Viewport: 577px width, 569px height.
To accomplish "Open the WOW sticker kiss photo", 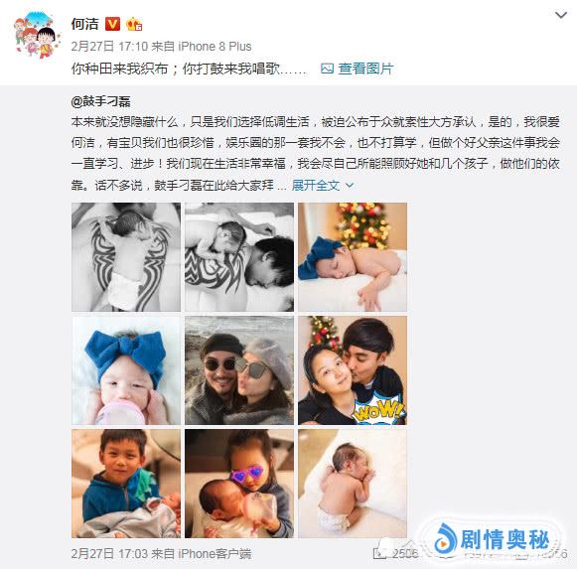I will pyautogui.click(x=353, y=370).
